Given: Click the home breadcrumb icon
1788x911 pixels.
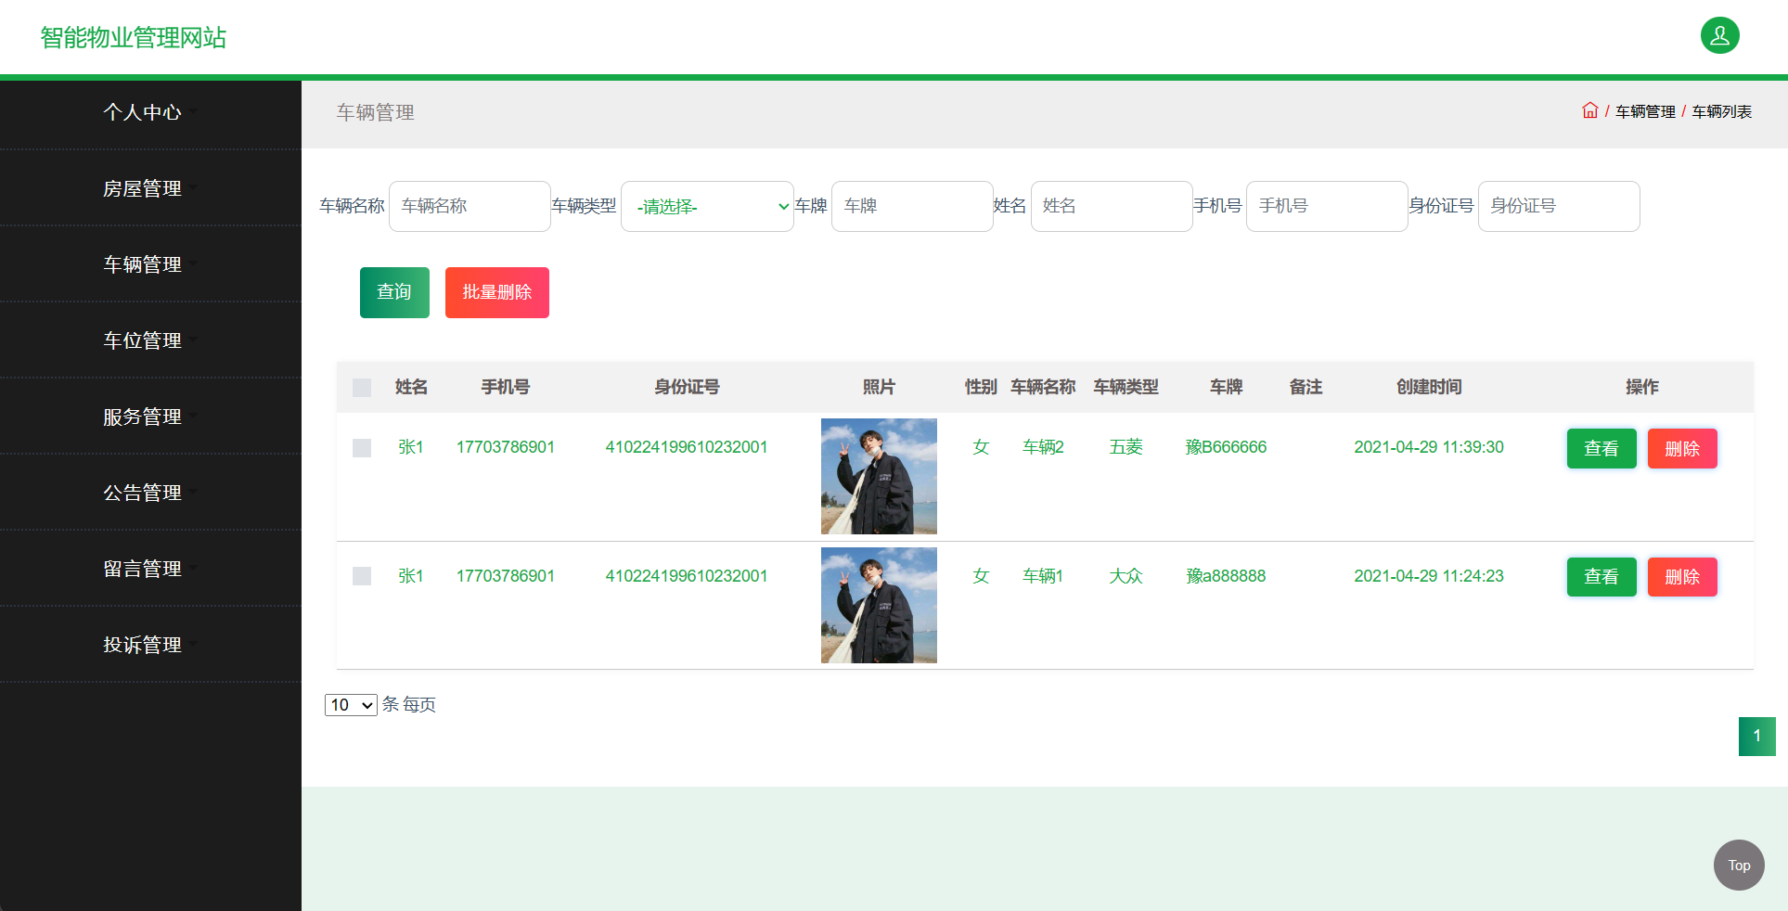Looking at the screenshot, I should [x=1589, y=109].
